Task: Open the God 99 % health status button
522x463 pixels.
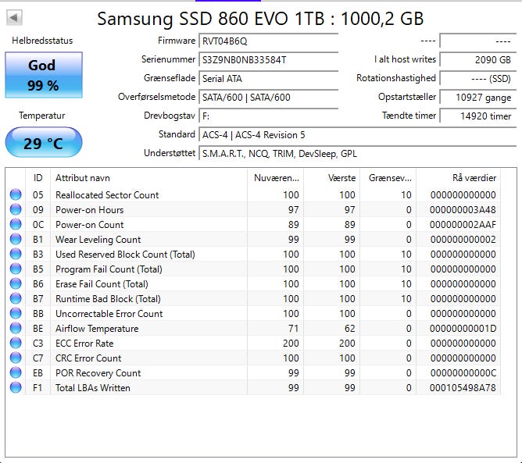Action: click(x=44, y=75)
